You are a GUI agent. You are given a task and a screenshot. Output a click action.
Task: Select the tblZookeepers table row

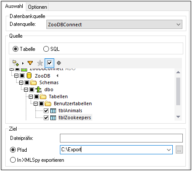click(x=75, y=118)
